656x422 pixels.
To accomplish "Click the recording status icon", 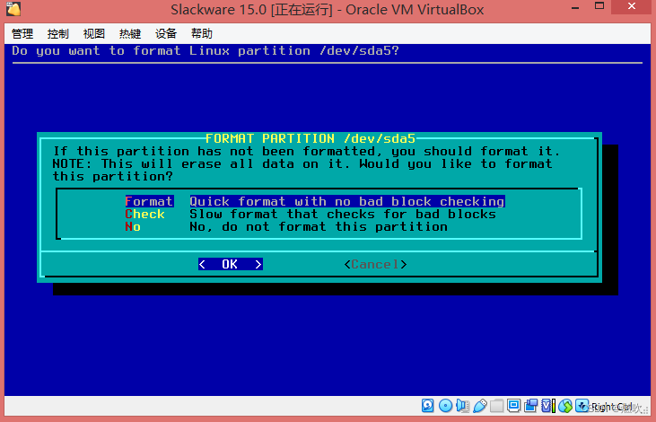I will pyautogui.click(x=531, y=405).
